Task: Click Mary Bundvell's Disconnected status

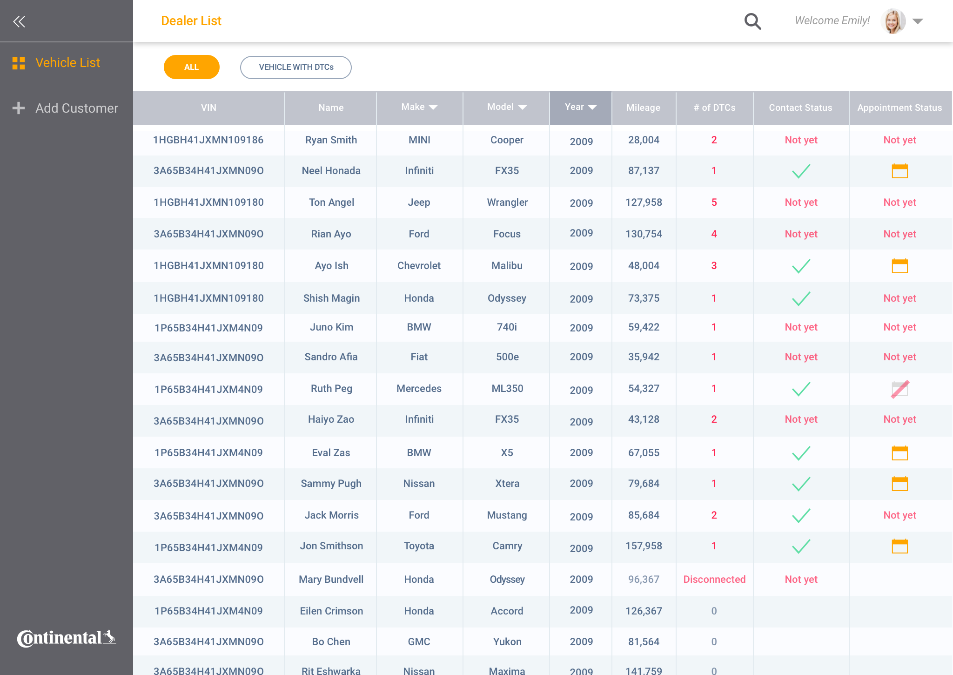Action: coord(714,580)
